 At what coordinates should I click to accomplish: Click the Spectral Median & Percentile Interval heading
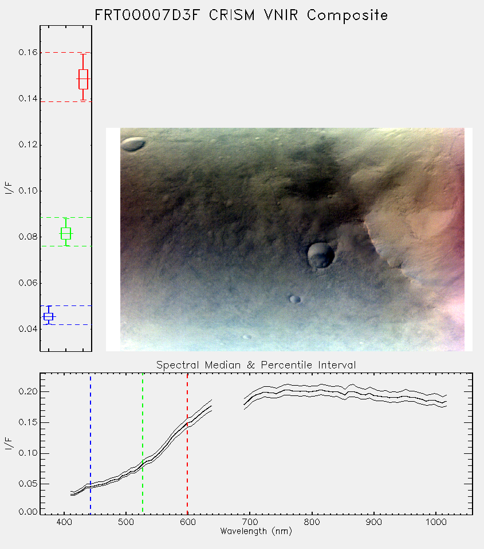pos(256,365)
